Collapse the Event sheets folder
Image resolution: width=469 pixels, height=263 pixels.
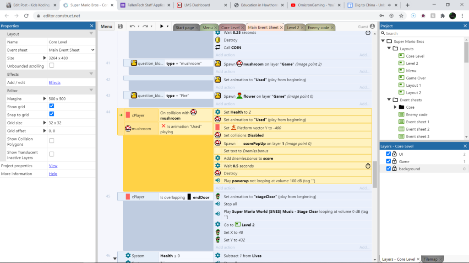389,100
